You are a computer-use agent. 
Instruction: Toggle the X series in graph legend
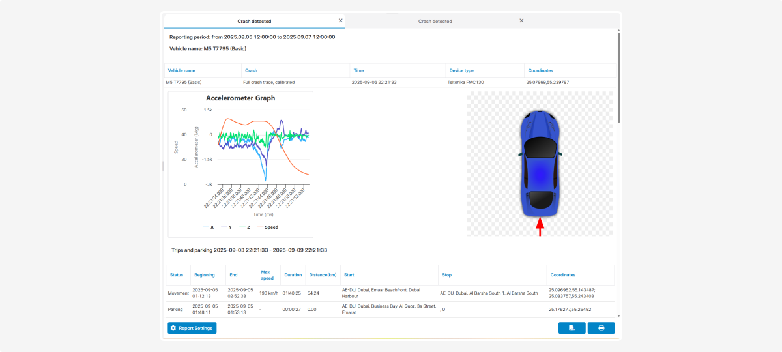tap(209, 227)
